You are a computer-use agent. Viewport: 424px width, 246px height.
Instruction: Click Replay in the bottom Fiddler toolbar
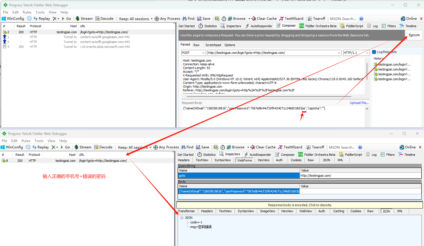pos(40,147)
